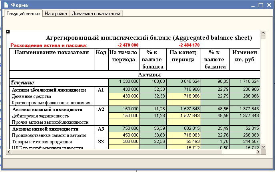
Task: Select the Дебиторская задолженность row label
Action: tap(40, 116)
